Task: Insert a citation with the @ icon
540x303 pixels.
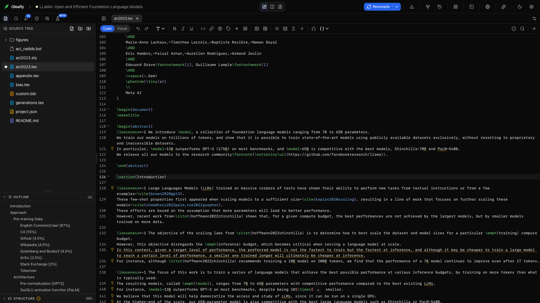Action: pyautogui.click(x=220, y=29)
